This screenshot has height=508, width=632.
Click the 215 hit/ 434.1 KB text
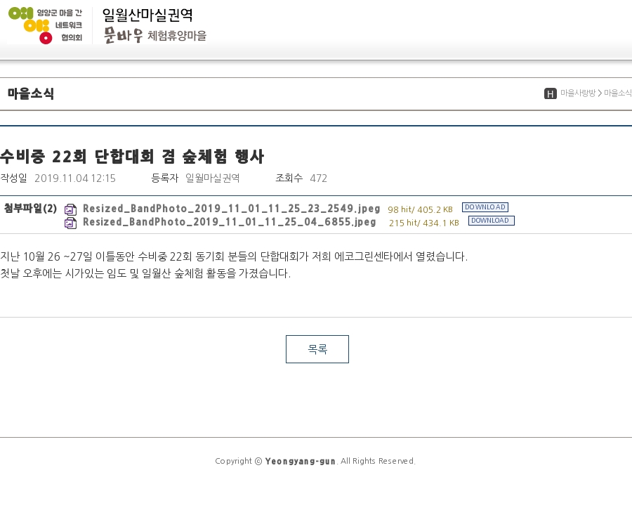(x=424, y=223)
